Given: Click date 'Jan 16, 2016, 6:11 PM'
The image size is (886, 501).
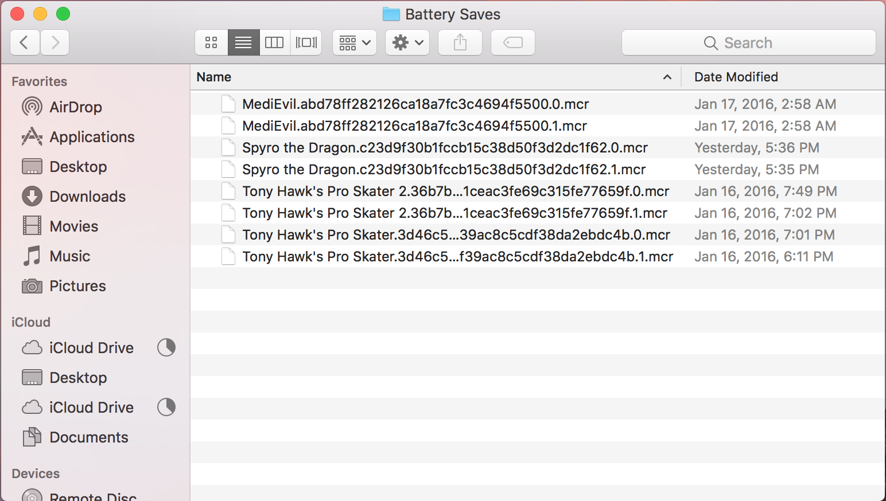Looking at the screenshot, I should point(764,256).
